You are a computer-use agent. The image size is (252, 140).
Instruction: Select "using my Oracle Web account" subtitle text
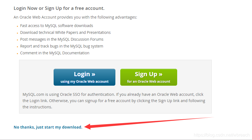85,82
